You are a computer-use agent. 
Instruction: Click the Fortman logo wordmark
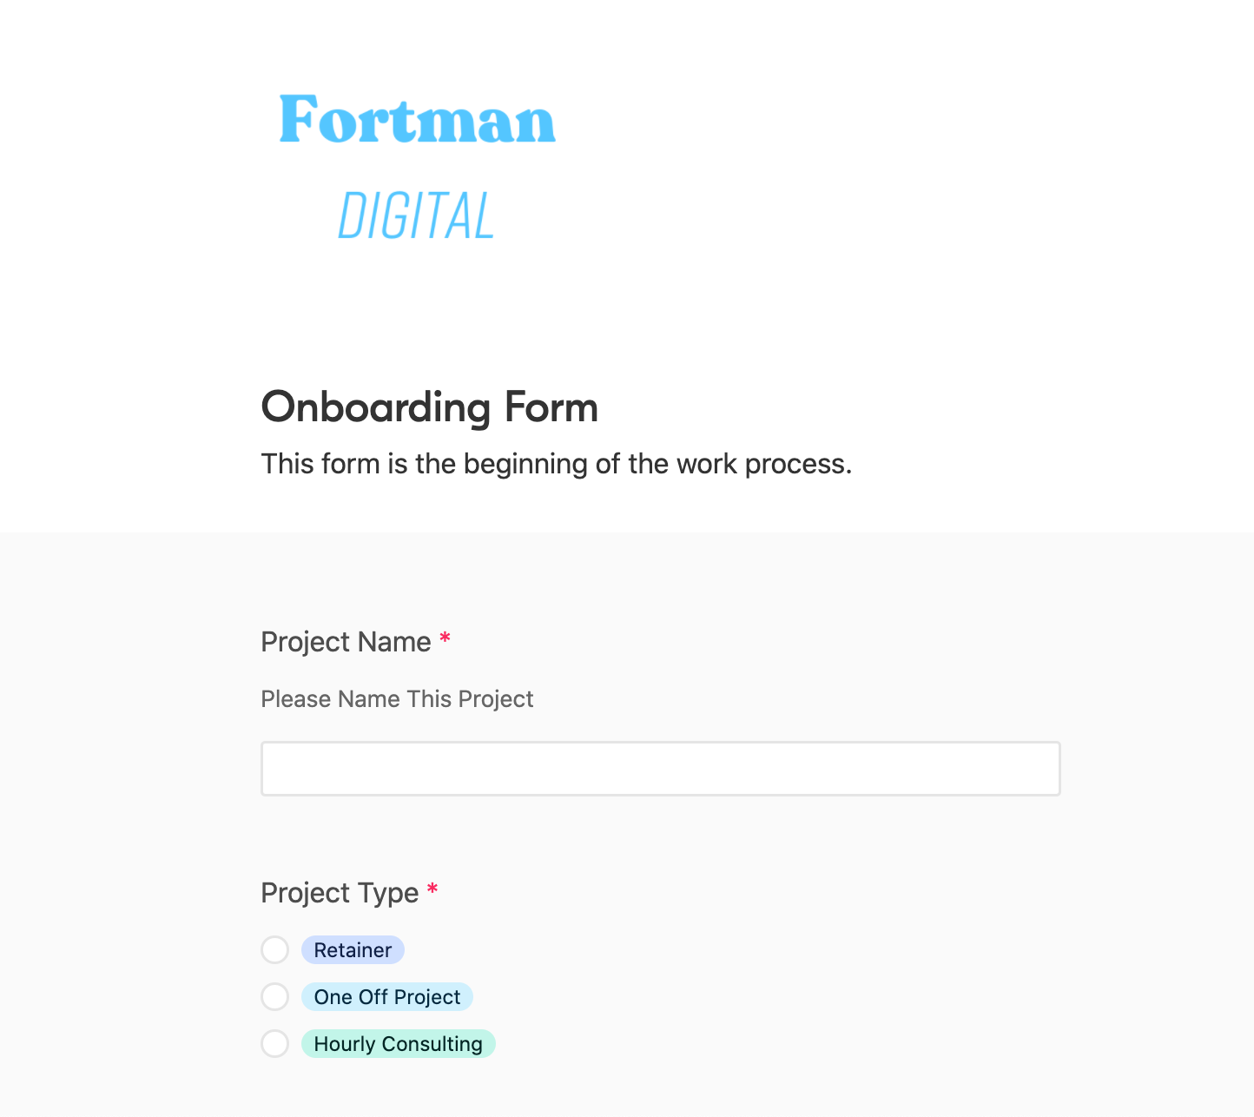417,119
